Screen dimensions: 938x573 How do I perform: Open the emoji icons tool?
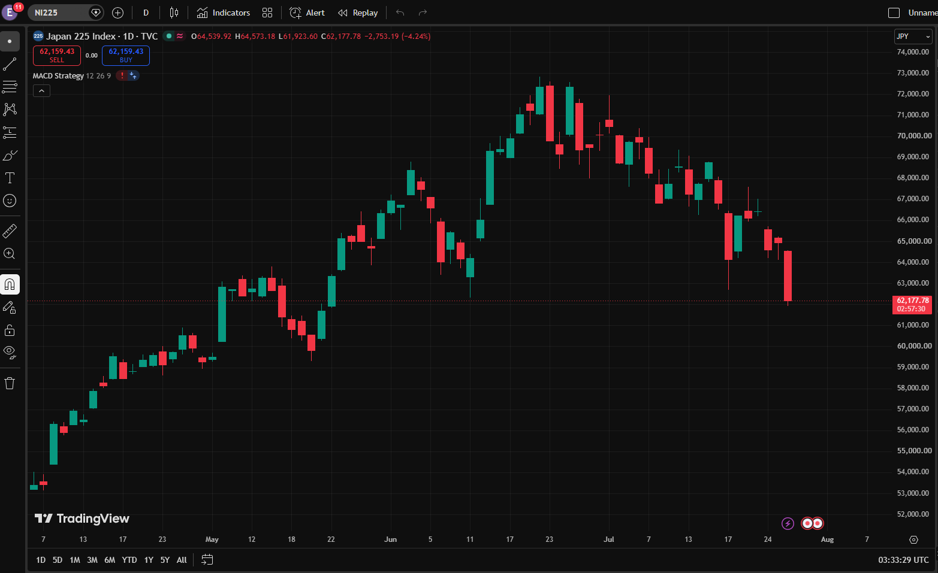coord(10,201)
